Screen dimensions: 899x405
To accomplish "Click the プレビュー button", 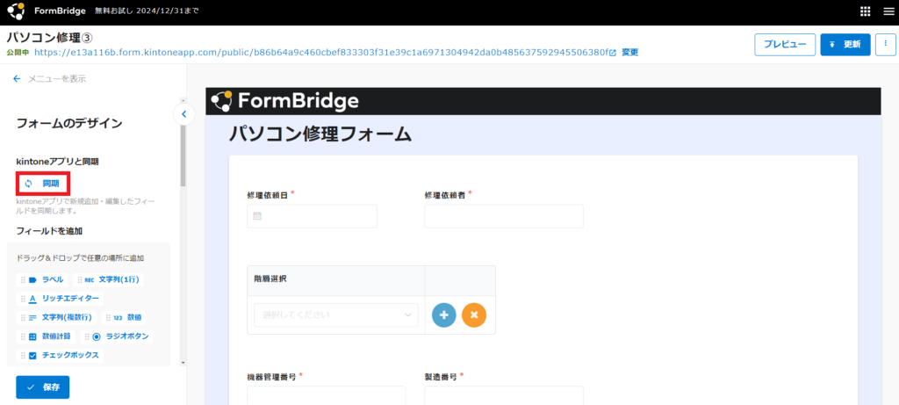I will tap(784, 44).
